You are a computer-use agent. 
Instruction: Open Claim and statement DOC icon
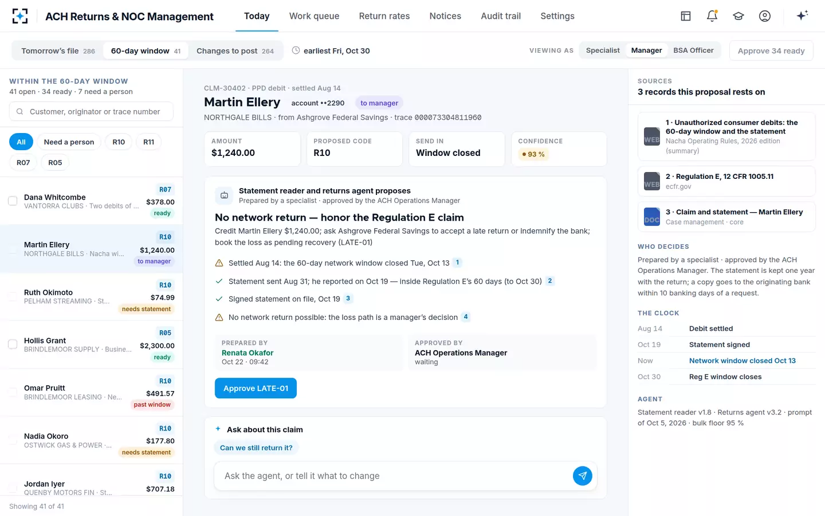[x=652, y=217]
